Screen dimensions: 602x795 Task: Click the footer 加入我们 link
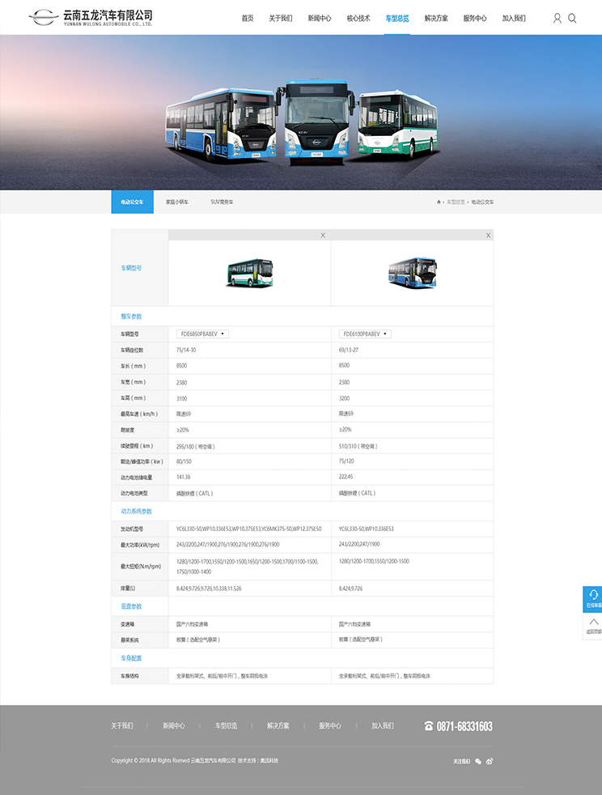[x=383, y=726]
